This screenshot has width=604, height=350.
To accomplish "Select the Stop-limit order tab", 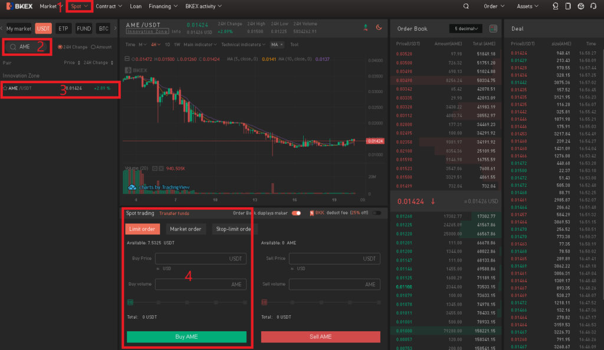I will tap(234, 229).
